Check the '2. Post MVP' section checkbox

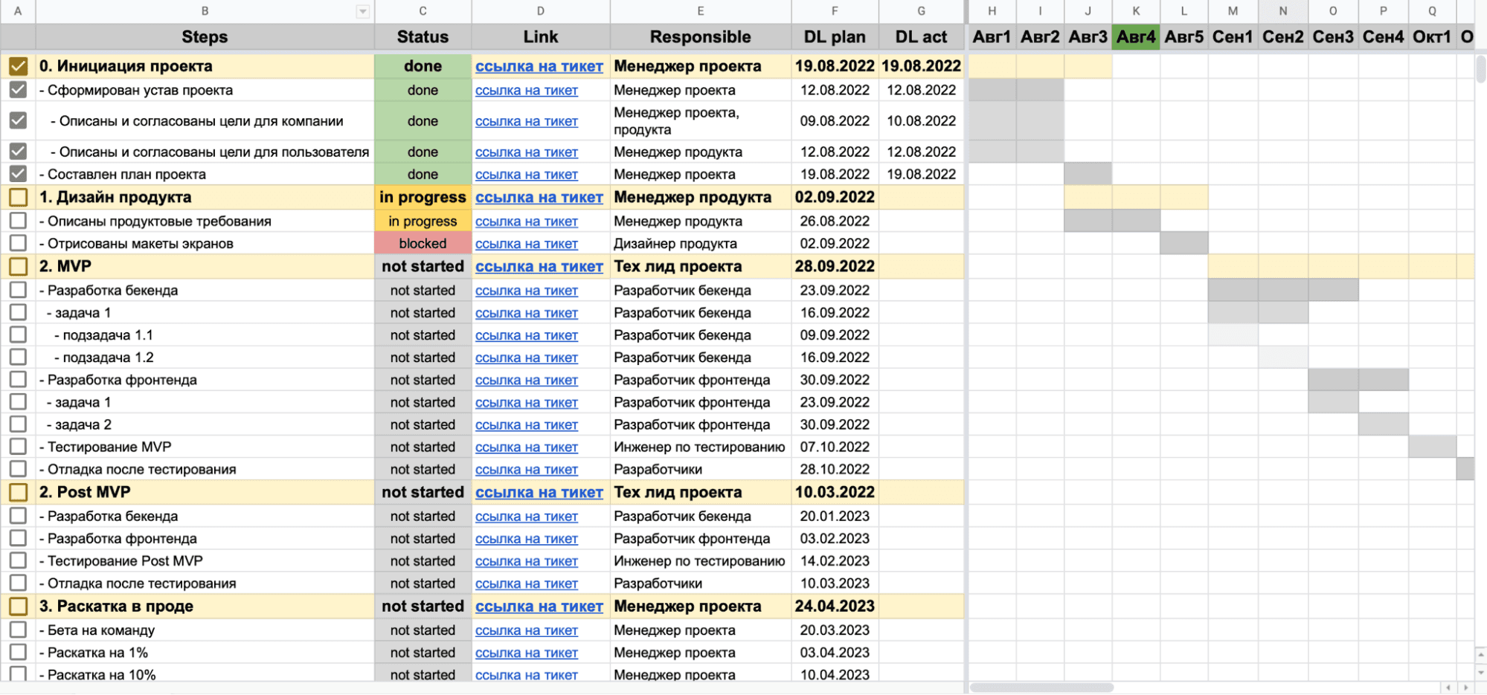click(x=19, y=492)
